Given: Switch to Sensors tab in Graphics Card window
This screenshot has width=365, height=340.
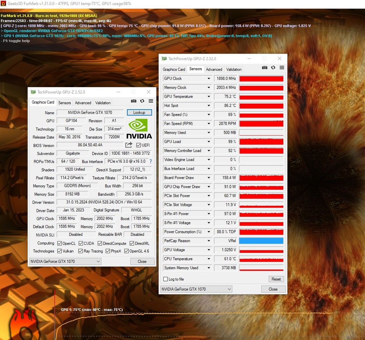Looking at the screenshot, I should [x=65, y=103].
